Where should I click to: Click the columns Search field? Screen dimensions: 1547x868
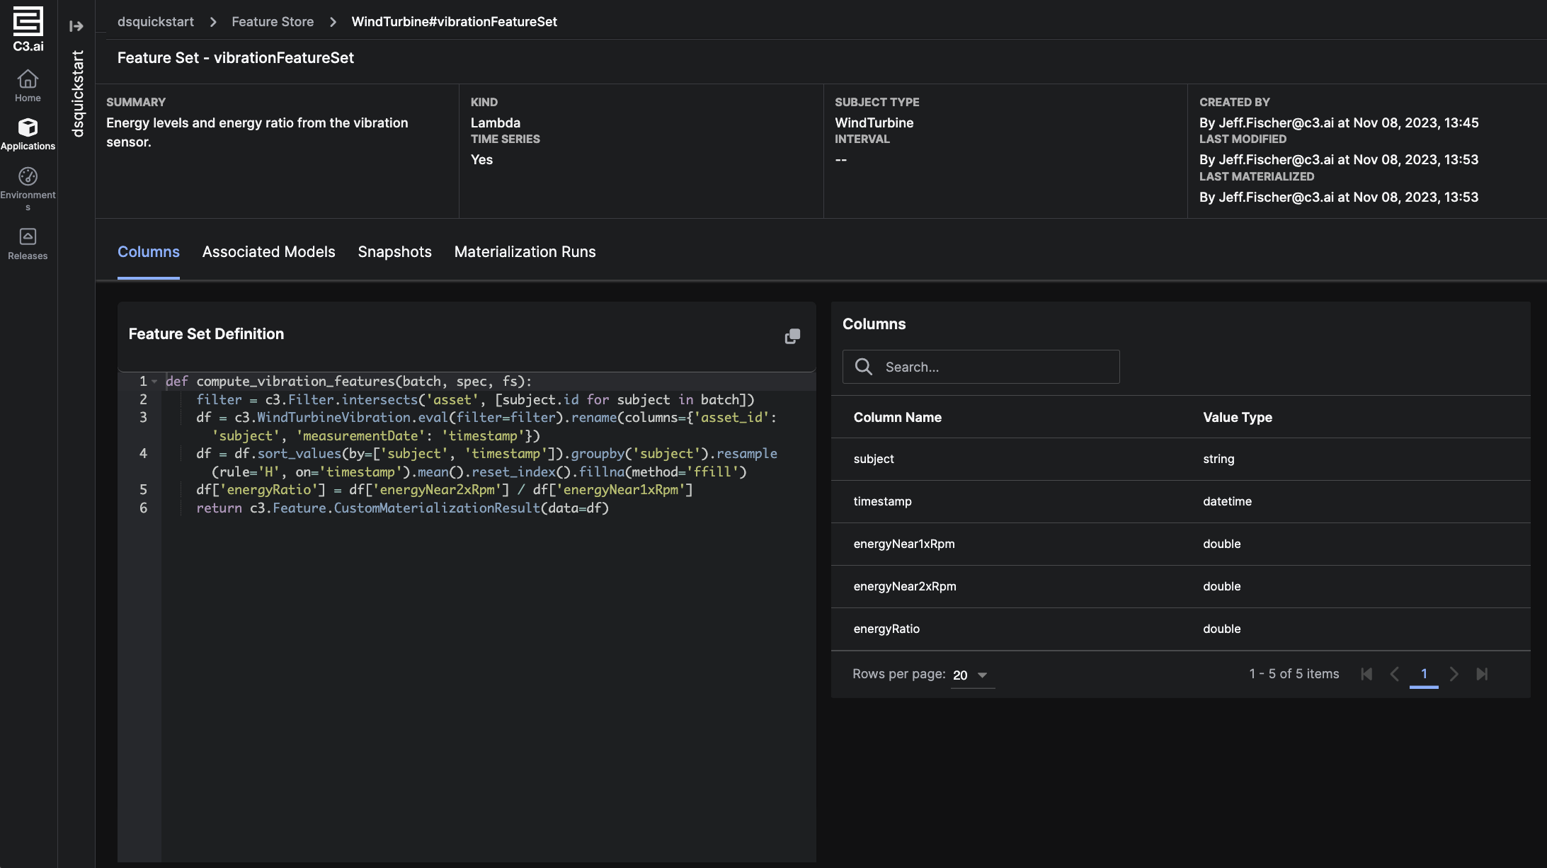(x=981, y=367)
